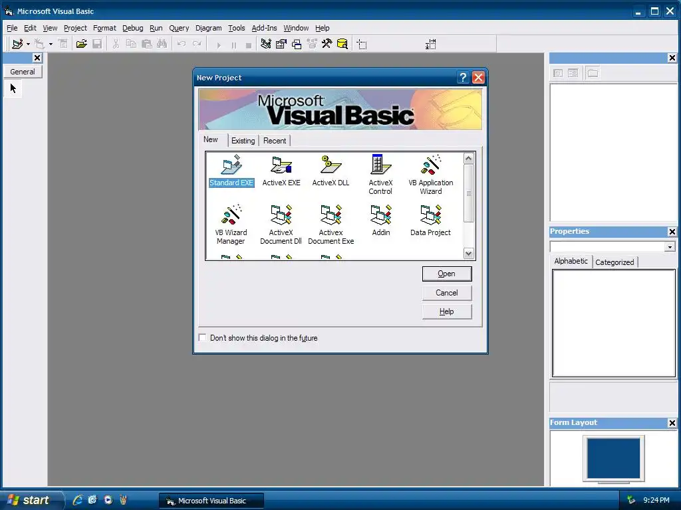Open the Object Browser toolbar icon

pos(312,44)
